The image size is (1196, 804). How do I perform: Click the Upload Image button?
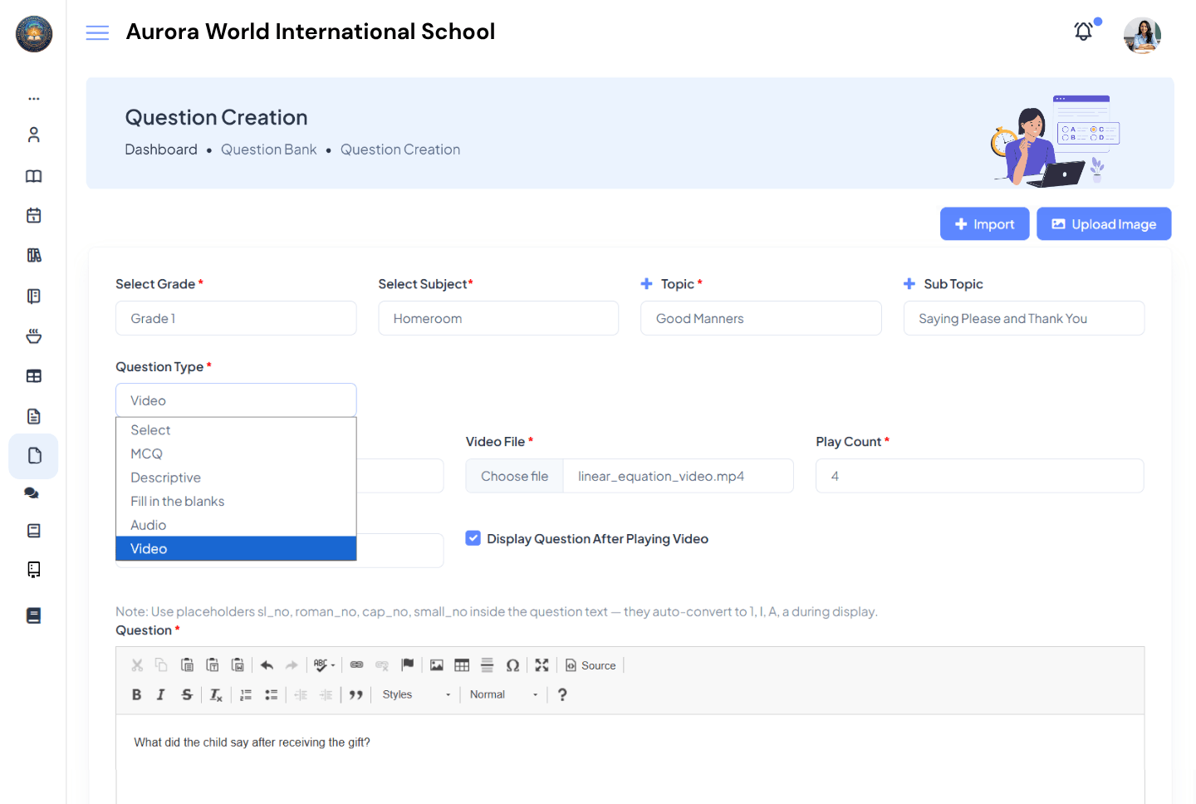pos(1104,223)
